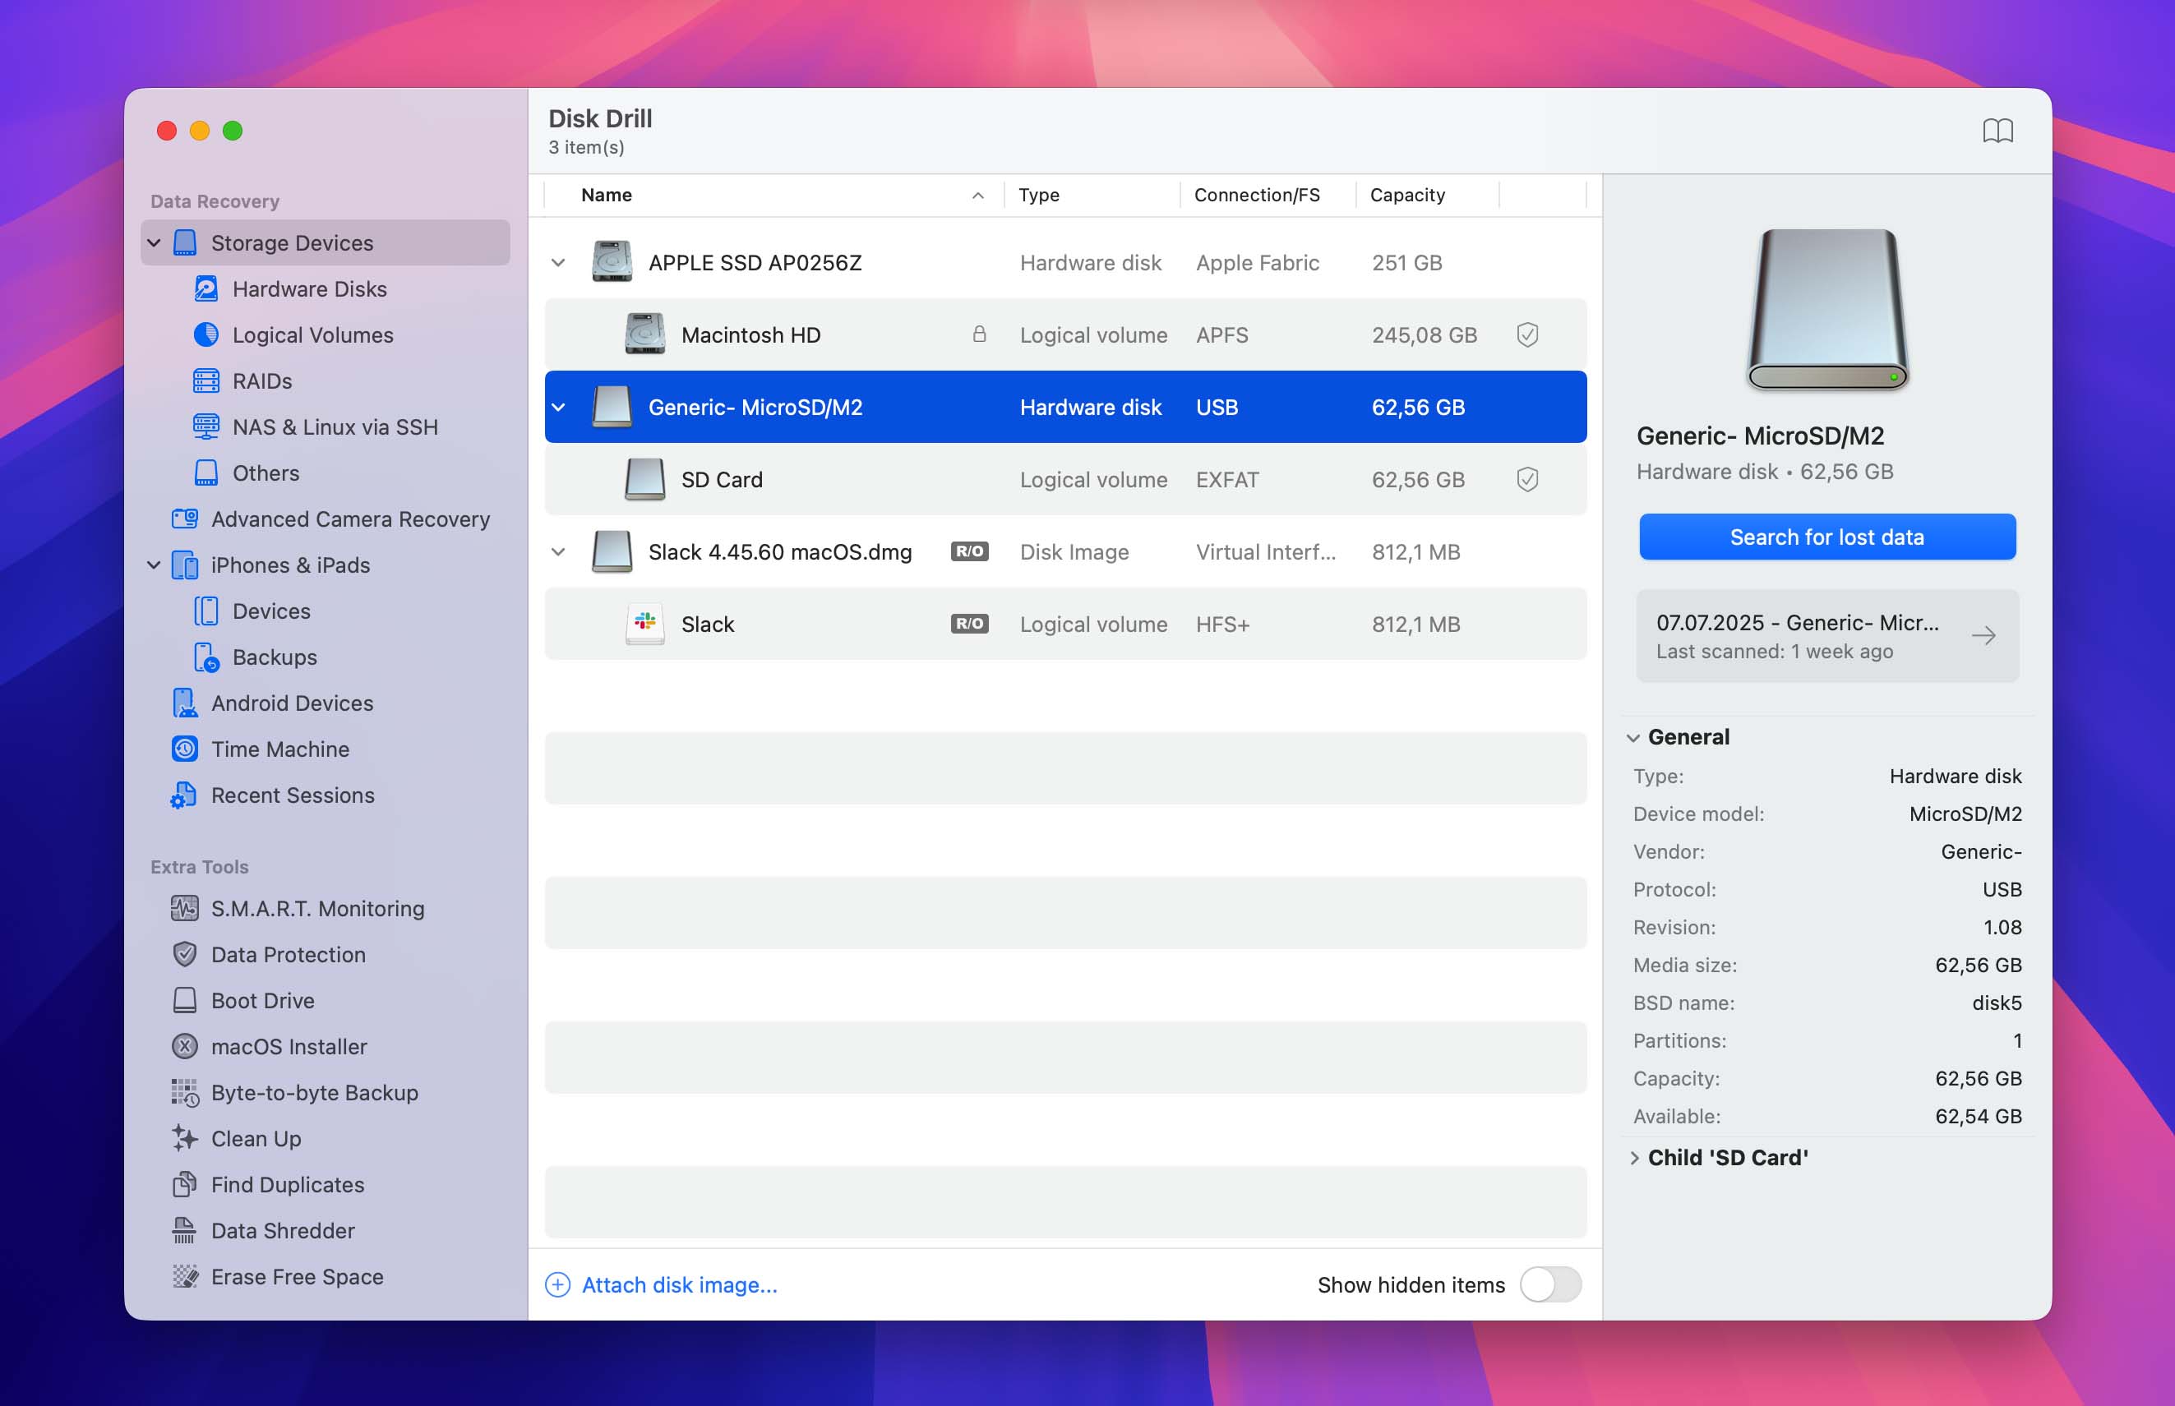
Task: Click the Advanced Camera Recovery icon
Action: tap(184, 519)
